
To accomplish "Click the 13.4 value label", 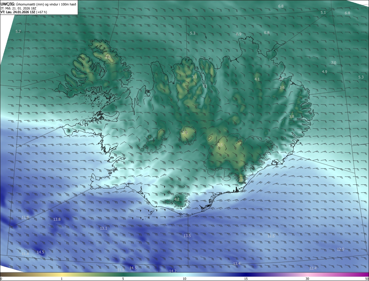I will click(x=237, y=263).
